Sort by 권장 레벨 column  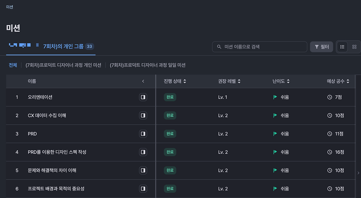239,81
